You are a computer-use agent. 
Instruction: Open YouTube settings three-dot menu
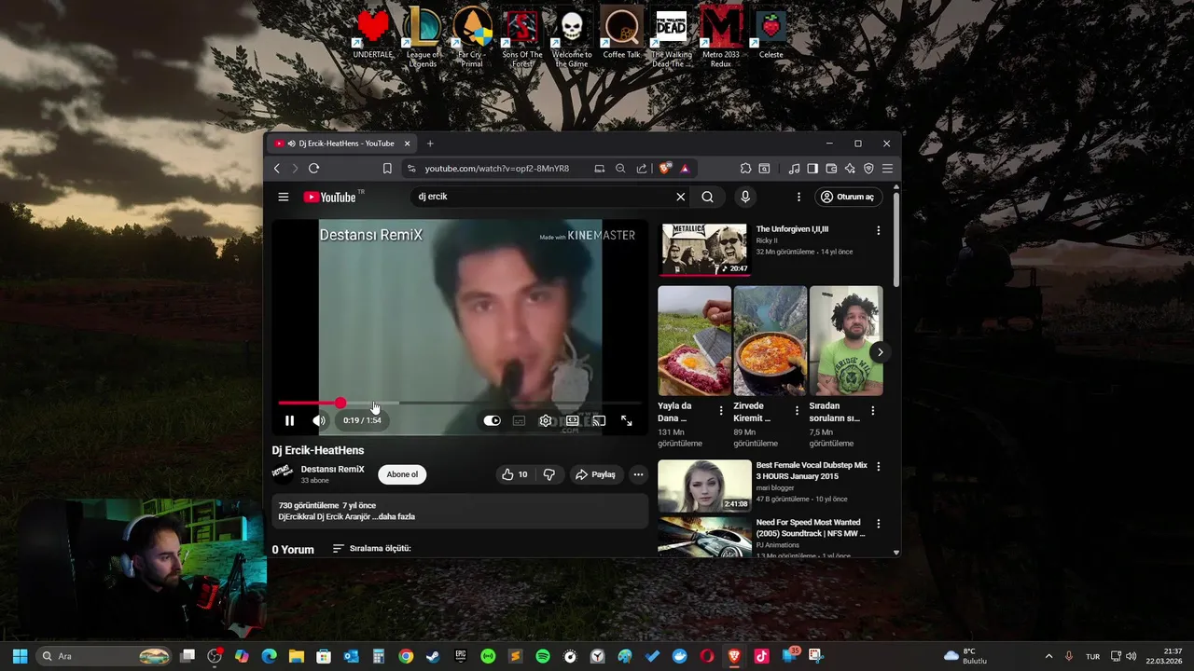point(798,197)
